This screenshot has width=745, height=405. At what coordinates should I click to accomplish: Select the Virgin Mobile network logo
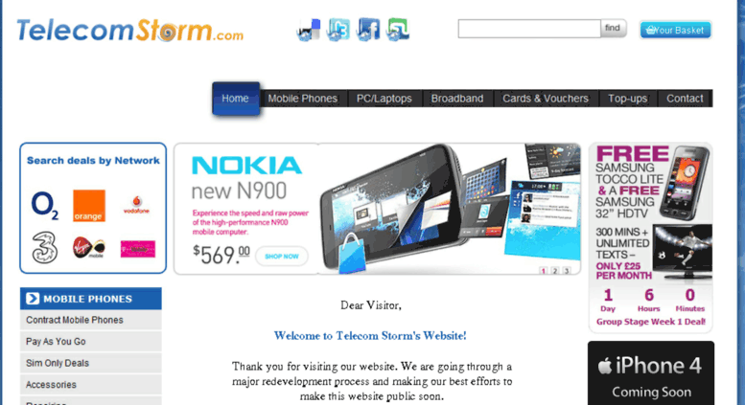click(x=89, y=248)
